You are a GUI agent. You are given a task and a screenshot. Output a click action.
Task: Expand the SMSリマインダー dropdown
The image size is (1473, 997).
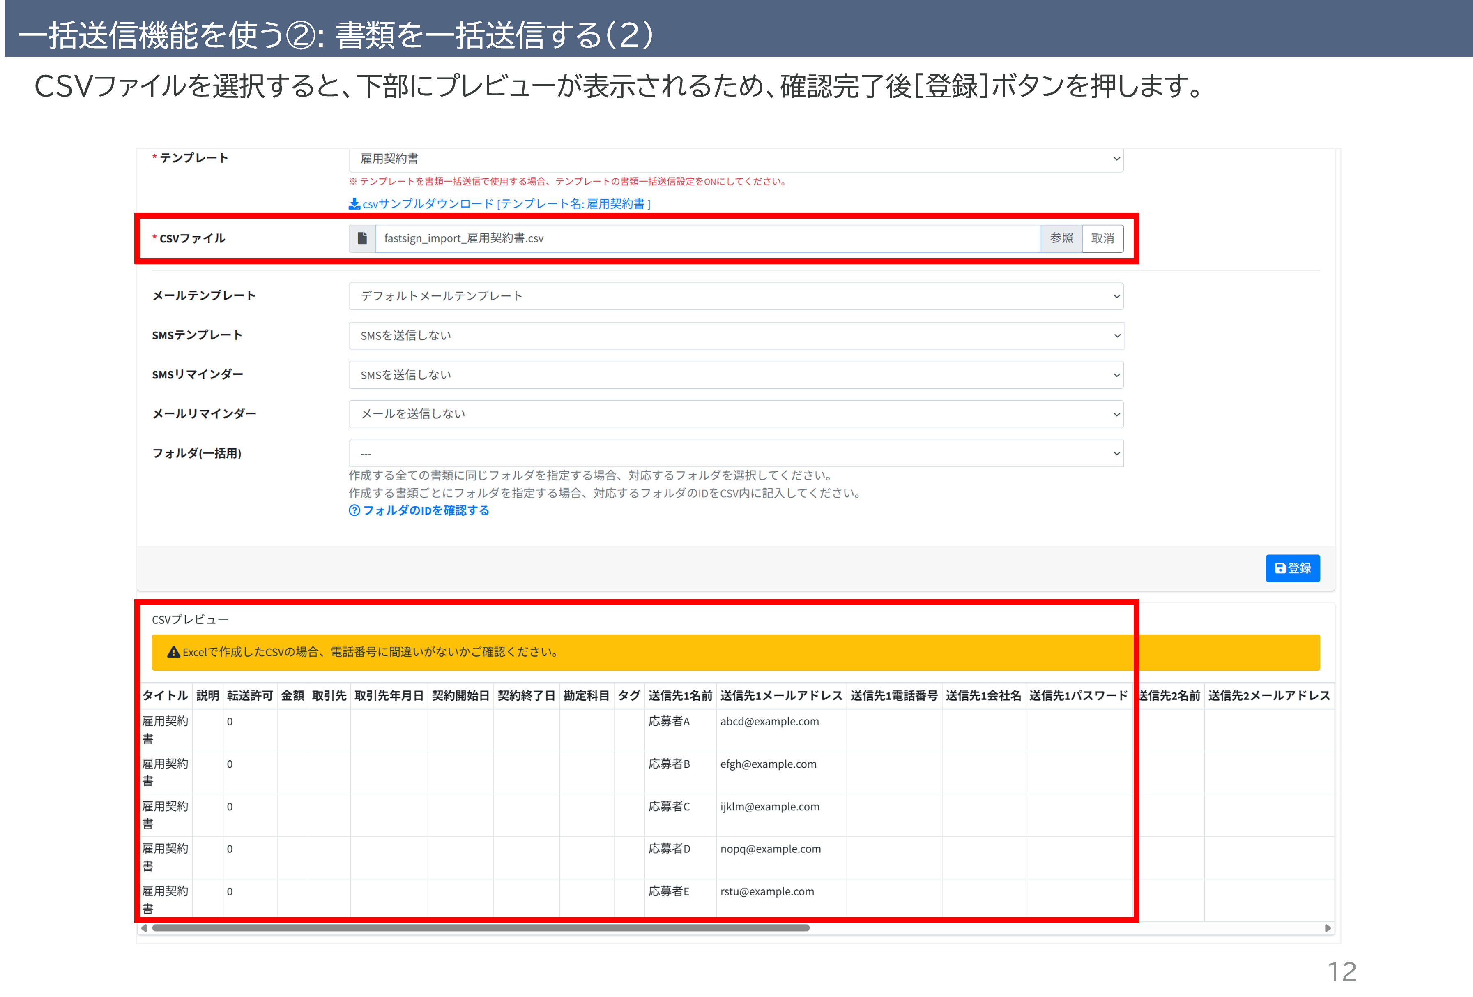pos(735,375)
